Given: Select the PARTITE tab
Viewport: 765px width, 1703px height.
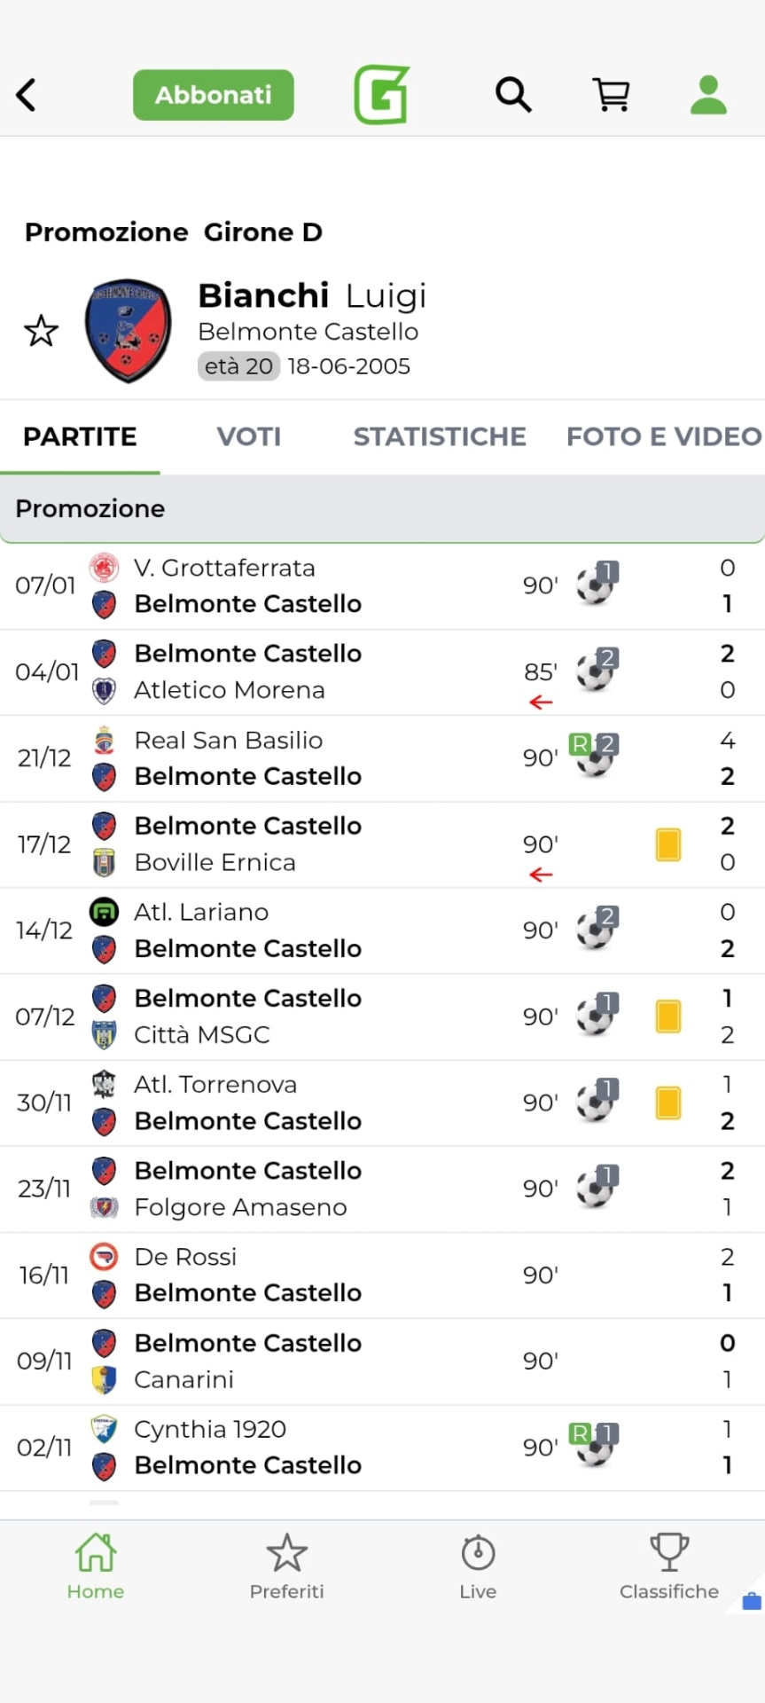Looking at the screenshot, I should point(80,436).
